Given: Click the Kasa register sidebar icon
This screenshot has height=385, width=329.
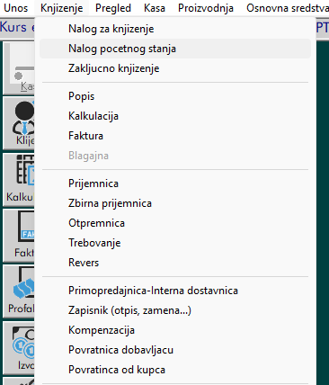Looking at the screenshot, I should tap(19, 68).
